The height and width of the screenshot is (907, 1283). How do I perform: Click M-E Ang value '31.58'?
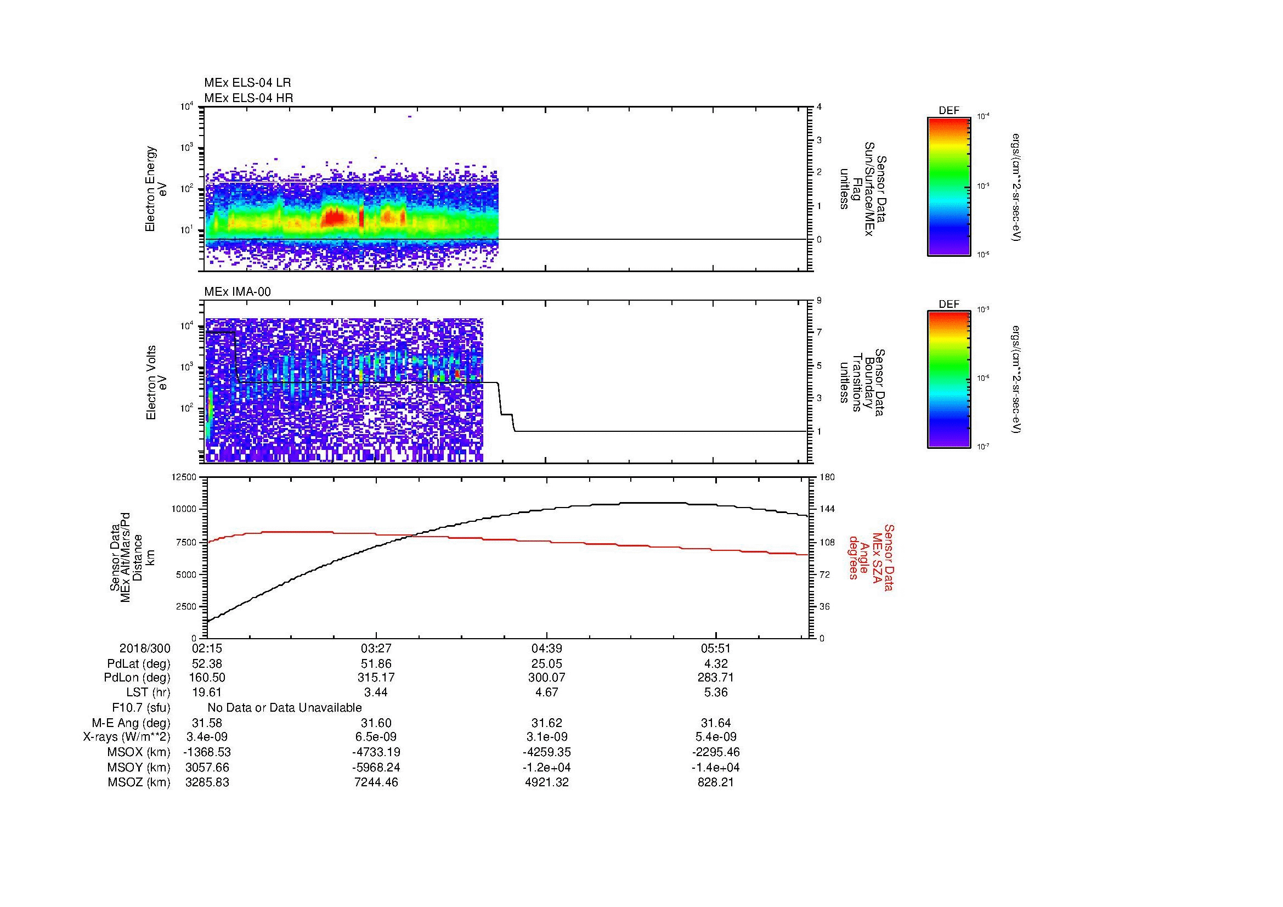[x=207, y=723]
